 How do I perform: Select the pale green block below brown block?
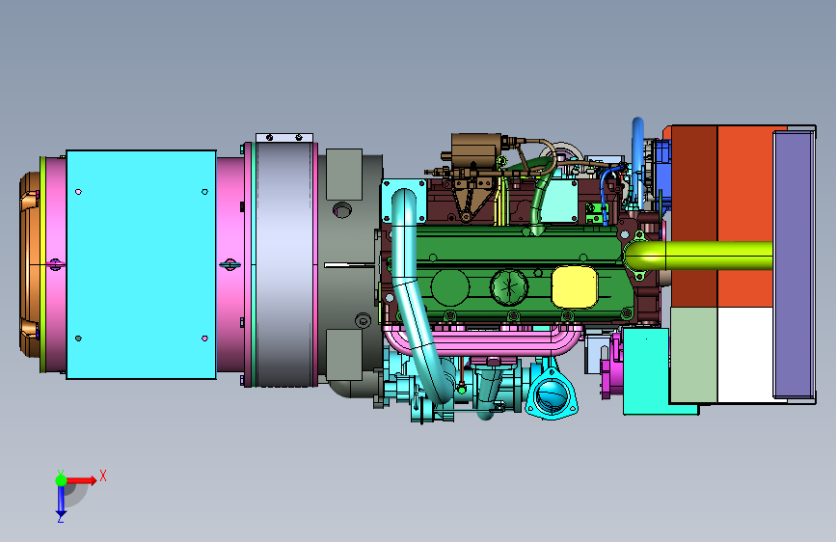coord(694,355)
